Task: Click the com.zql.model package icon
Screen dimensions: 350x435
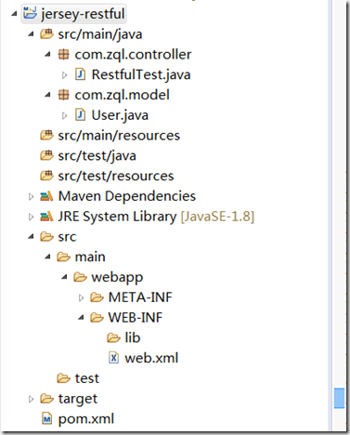Action: tap(64, 95)
